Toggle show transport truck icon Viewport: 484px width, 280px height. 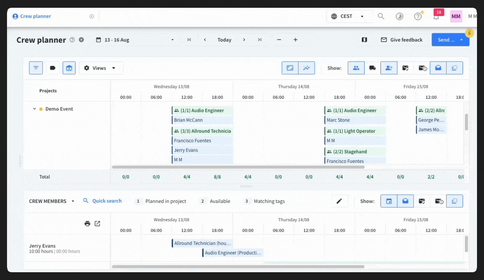pos(372,68)
